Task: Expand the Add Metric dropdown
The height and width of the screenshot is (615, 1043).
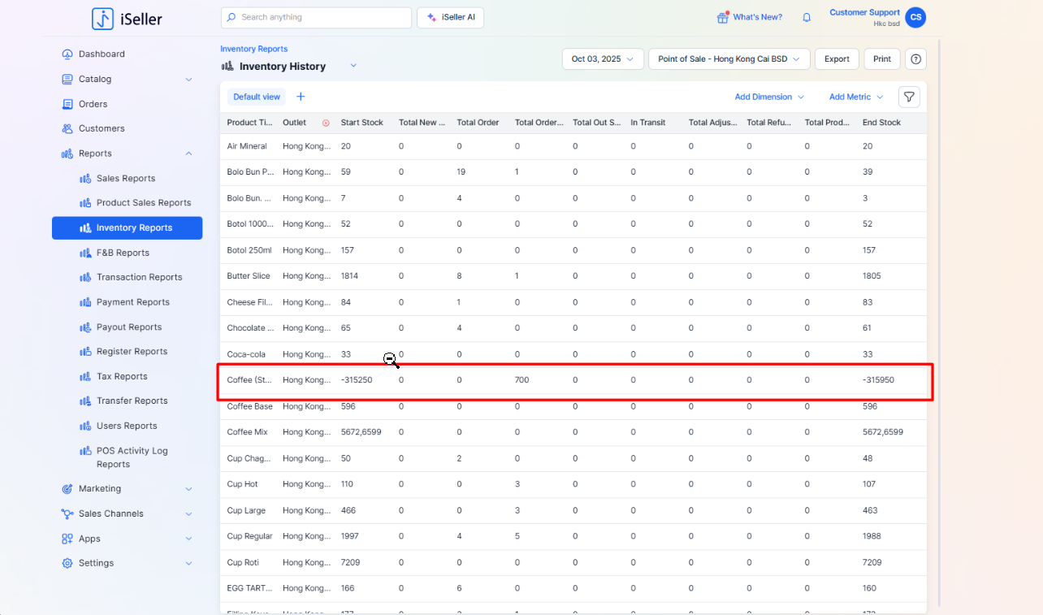Action: (855, 97)
